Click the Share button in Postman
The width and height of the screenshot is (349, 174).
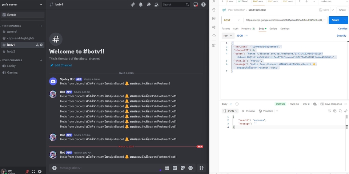coord(342,10)
